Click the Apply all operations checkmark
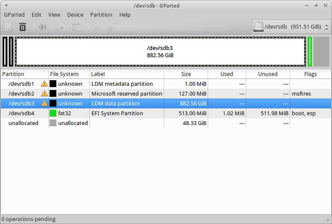This screenshot has height=224, width=332. (111, 27)
